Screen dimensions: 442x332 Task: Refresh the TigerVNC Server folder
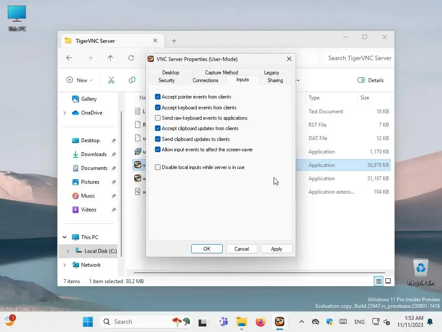coord(131,58)
